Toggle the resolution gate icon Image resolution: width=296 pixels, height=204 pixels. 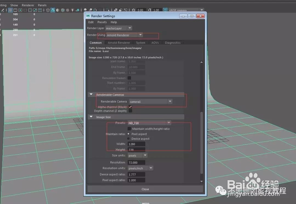click(20, 10)
